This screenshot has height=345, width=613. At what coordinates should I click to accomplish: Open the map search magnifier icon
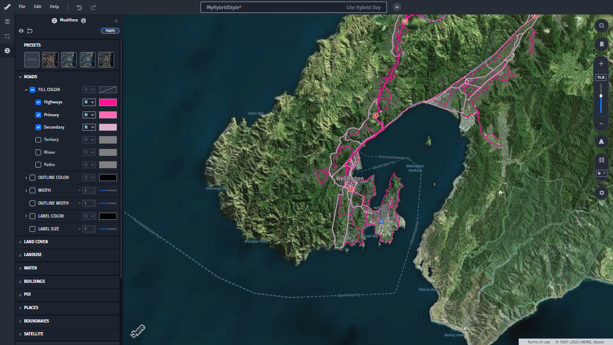click(x=601, y=26)
